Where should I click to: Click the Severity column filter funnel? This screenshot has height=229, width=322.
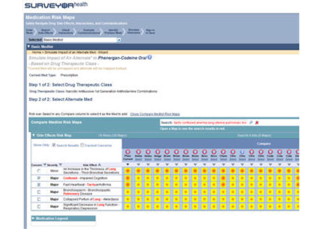(60, 165)
